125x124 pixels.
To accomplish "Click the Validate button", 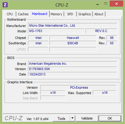I will tap(87, 118).
